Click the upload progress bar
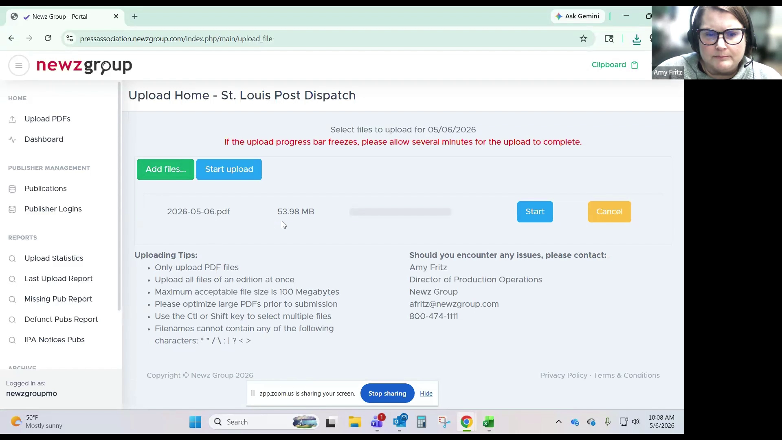This screenshot has height=440, width=782. (x=400, y=212)
